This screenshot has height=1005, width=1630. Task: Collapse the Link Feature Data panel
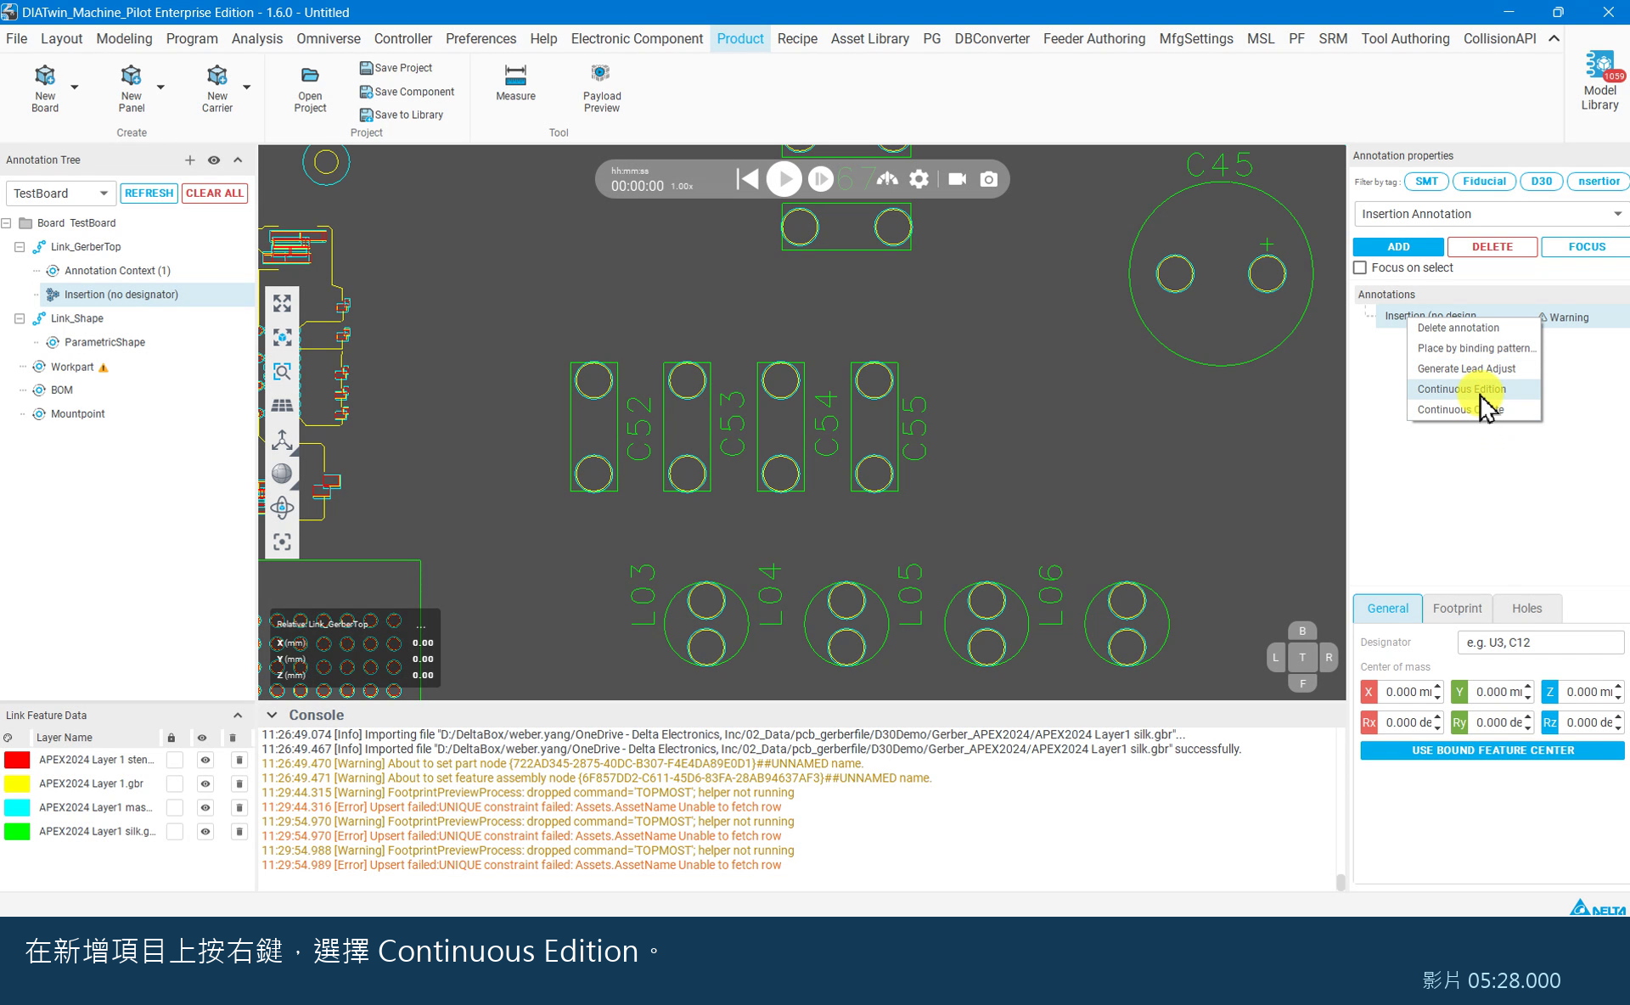point(238,716)
